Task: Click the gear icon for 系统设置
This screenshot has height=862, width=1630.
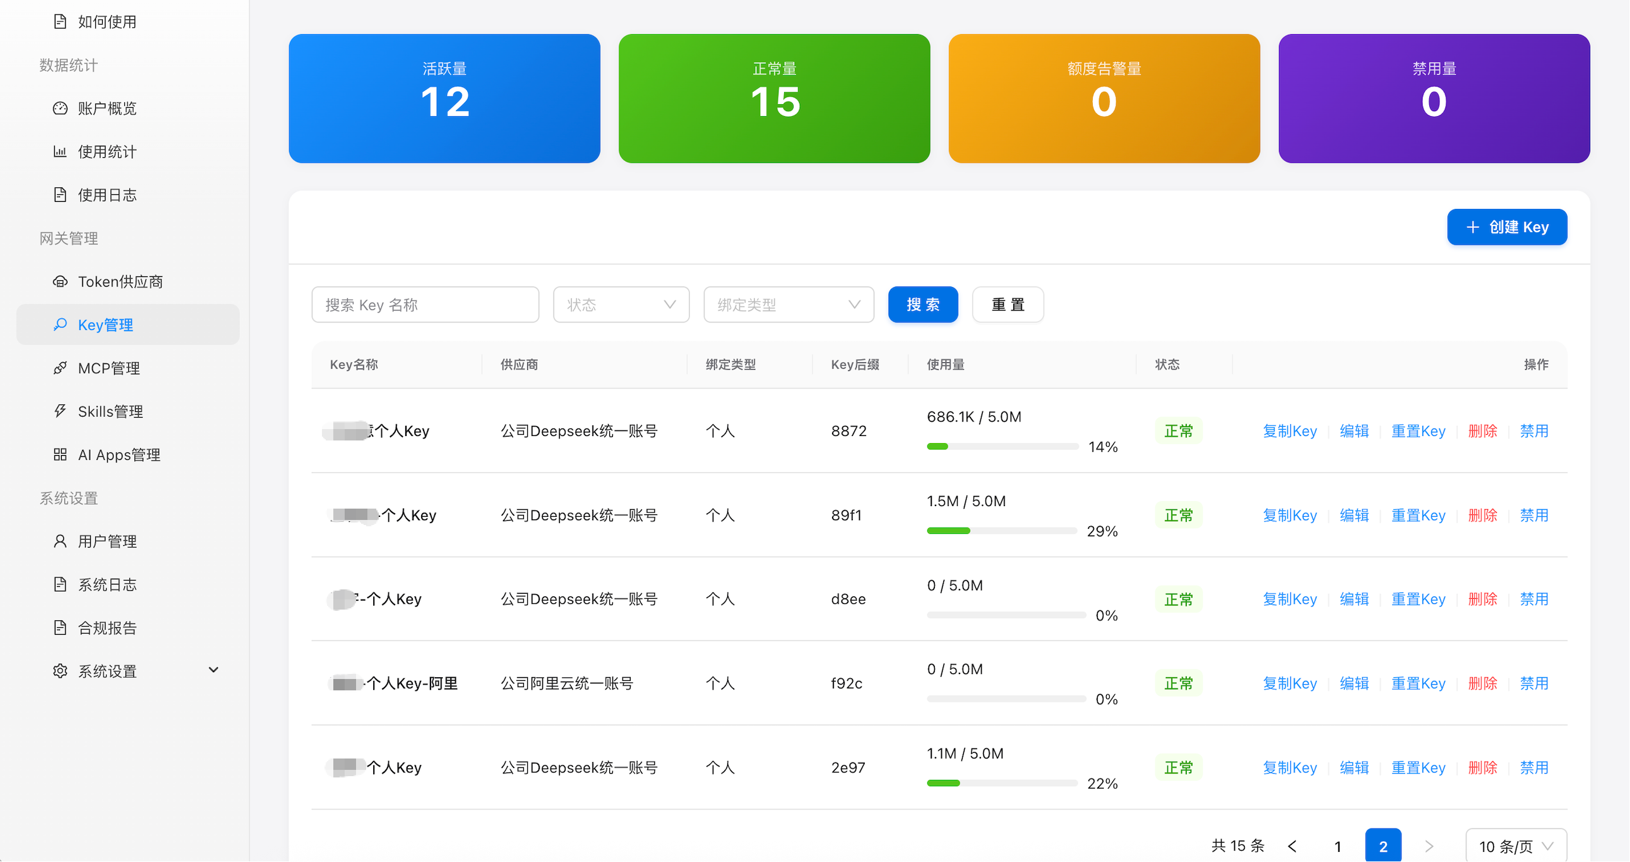Action: point(60,671)
